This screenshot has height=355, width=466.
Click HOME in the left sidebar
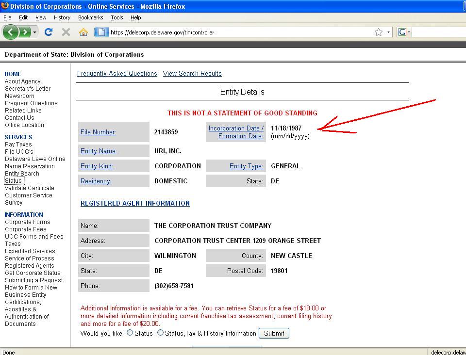13,74
